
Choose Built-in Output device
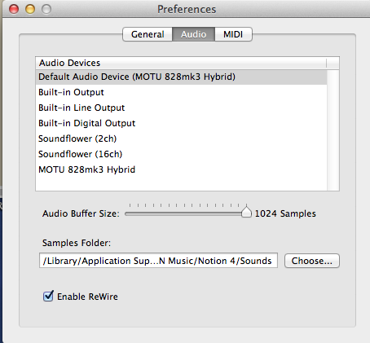coord(181,92)
